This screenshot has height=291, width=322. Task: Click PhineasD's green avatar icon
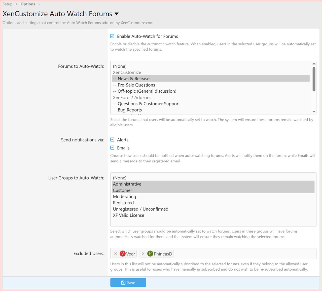[x=150, y=253]
